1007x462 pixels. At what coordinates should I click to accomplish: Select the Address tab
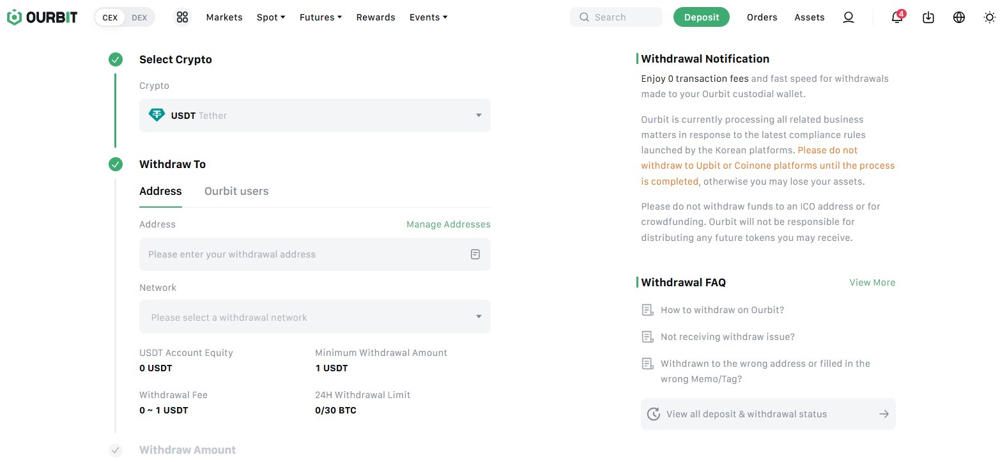(160, 191)
